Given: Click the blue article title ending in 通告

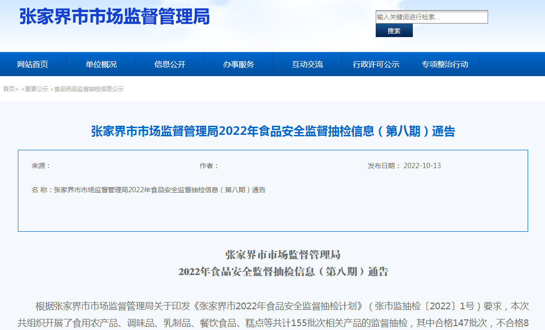Looking at the screenshot, I should tap(273, 131).
